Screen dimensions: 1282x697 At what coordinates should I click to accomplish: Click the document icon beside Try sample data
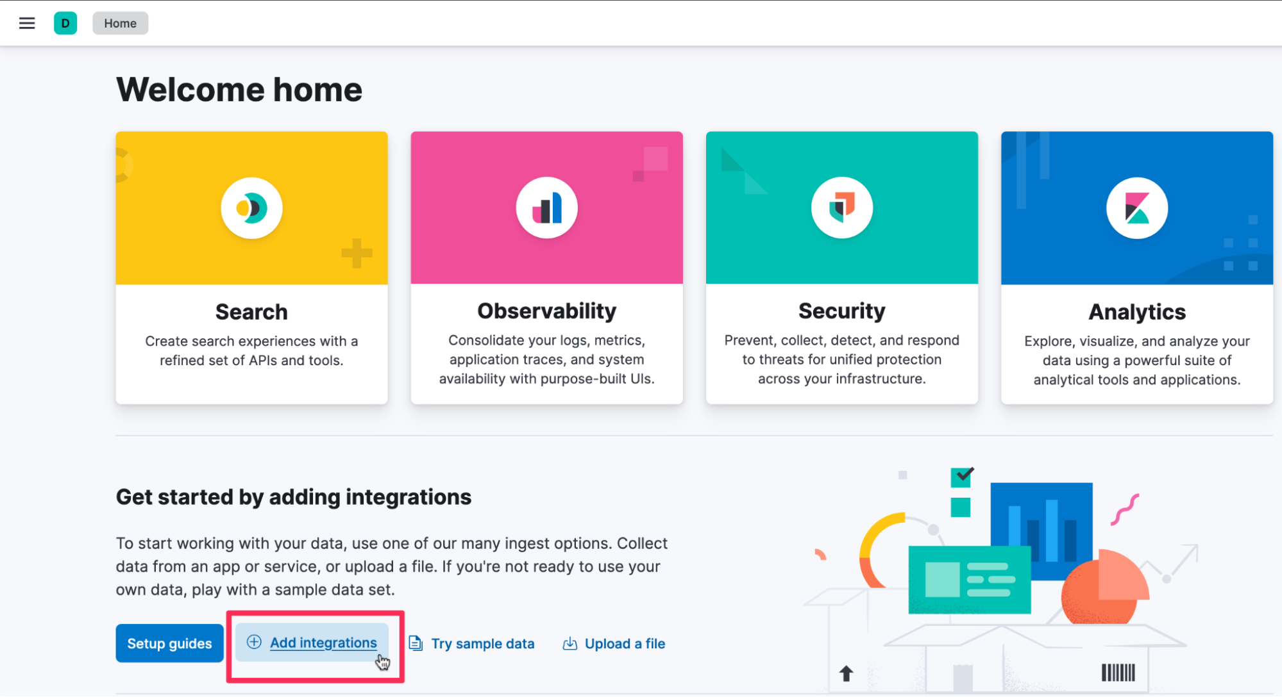(x=416, y=643)
